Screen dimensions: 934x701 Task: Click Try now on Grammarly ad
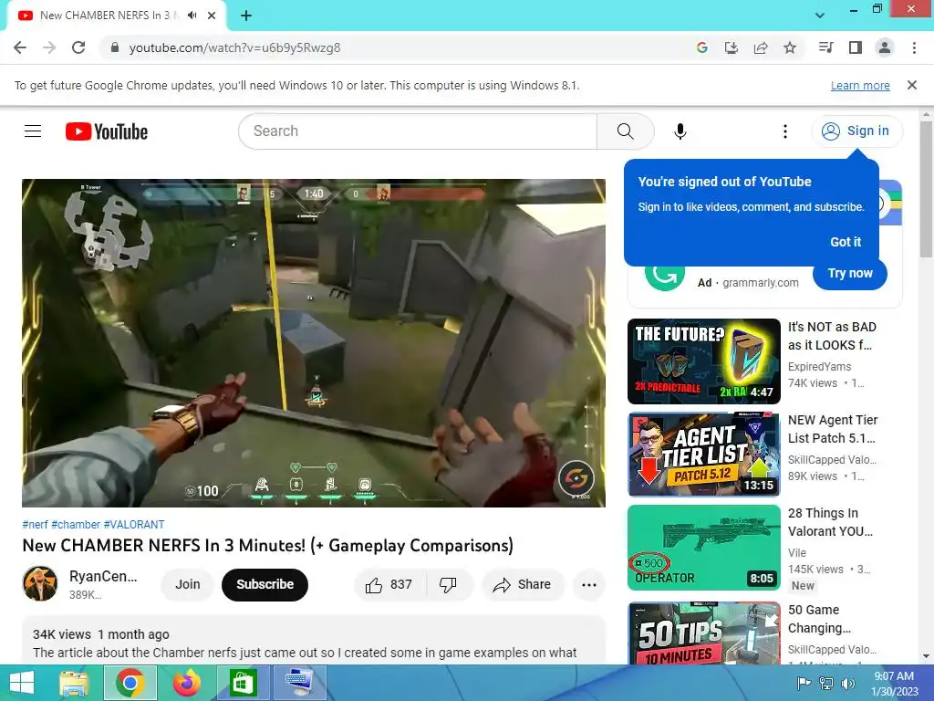[x=849, y=273]
